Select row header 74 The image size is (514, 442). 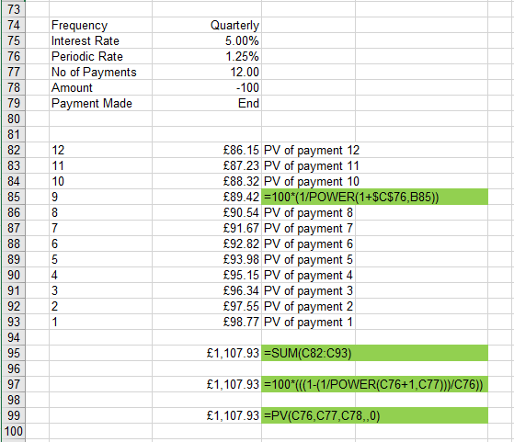pyautogui.click(x=13, y=25)
